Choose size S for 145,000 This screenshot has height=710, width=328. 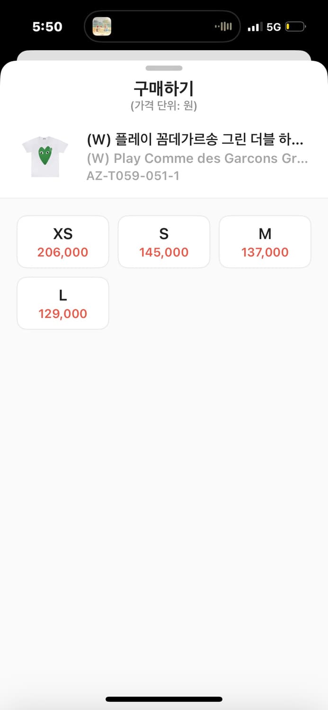point(164,242)
